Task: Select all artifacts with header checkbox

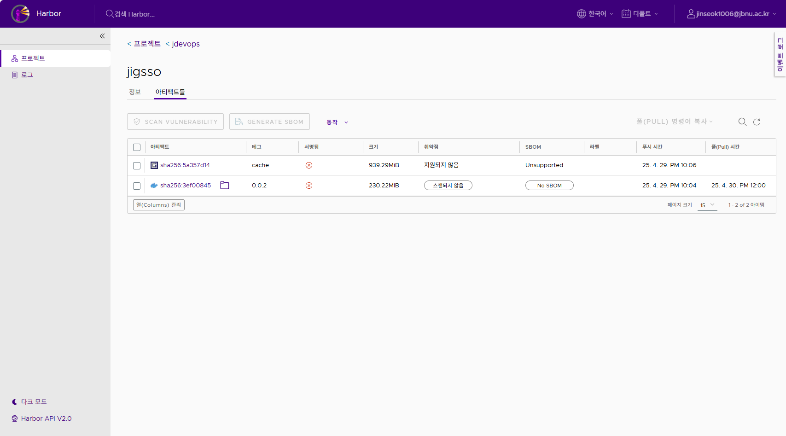Action: pyautogui.click(x=137, y=147)
